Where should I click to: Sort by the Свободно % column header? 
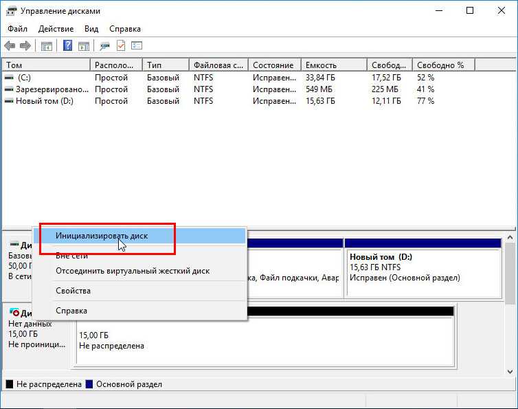pyautogui.click(x=444, y=65)
